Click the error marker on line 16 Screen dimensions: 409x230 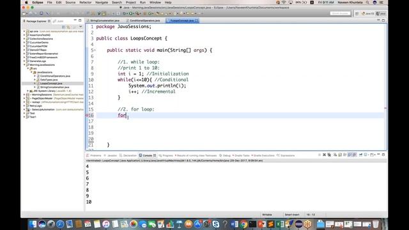click(x=87, y=115)
